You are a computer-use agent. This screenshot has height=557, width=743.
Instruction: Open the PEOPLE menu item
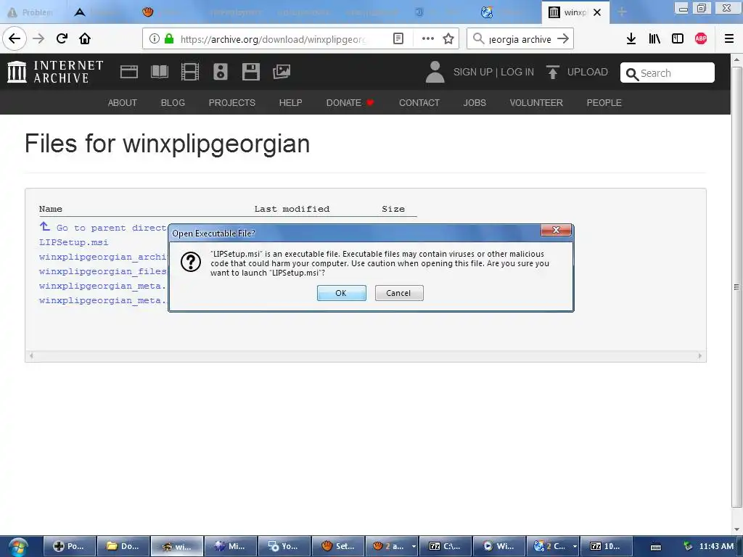tap(604, 103)
